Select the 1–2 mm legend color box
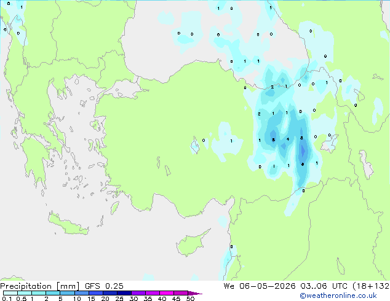The image size is (390, 301). [x=39, y=293]
